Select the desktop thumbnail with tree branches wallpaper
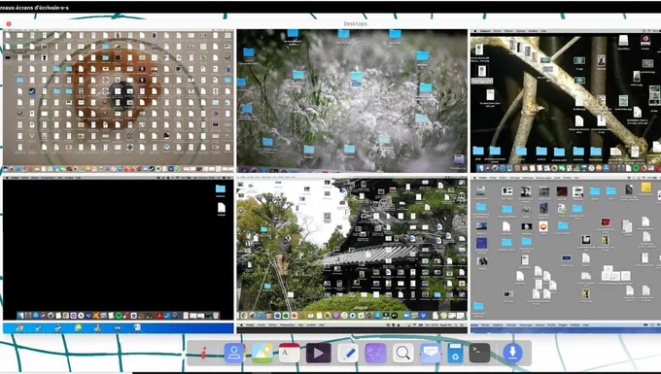Image resolution: width=661 pixels, height=374 pixels. pyautogui.click(x=566, y=101)
